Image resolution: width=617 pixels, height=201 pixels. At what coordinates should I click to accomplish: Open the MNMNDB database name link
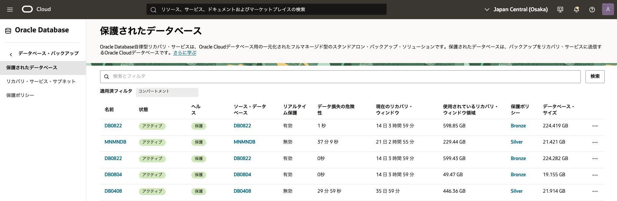[115, 142]
